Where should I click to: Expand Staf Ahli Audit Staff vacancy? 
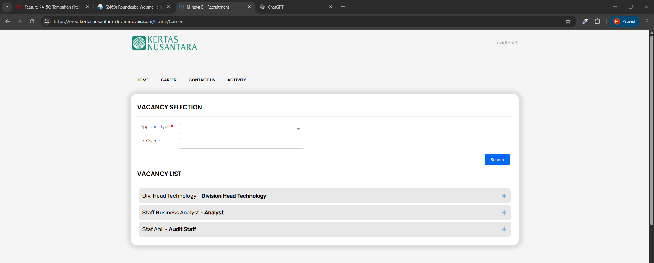point(504,229)
